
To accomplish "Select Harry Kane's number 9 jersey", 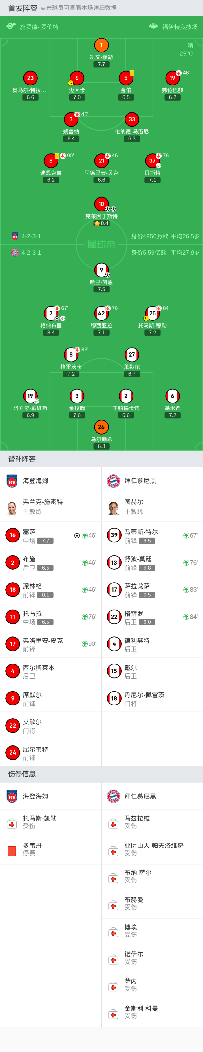I will click(x=101, y=270).
